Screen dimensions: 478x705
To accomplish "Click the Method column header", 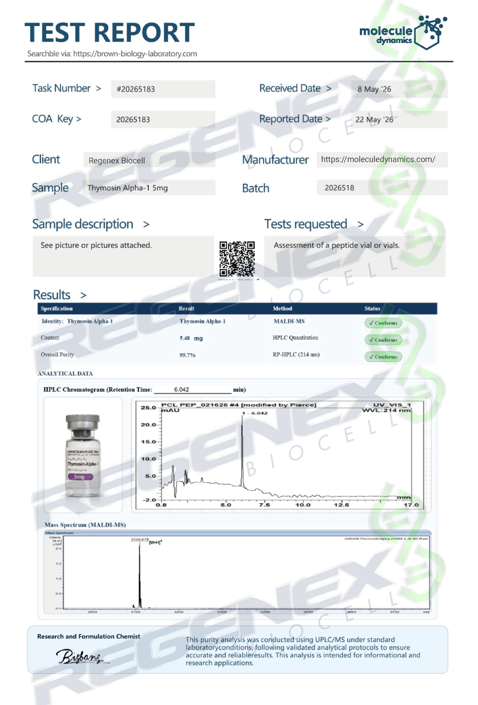I will [x=282, y=308].
